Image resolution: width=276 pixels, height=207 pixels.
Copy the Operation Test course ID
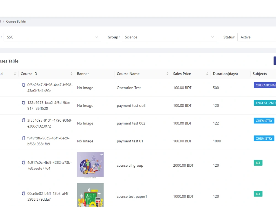(x=23, y=85)
